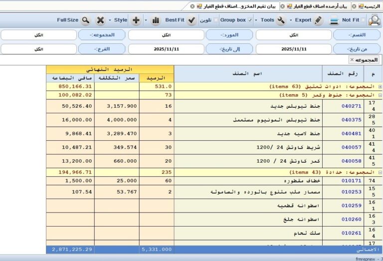Open the Tools wrench icon
The height and width of the screenshot is (261, 383).
(x=281, y=20)
